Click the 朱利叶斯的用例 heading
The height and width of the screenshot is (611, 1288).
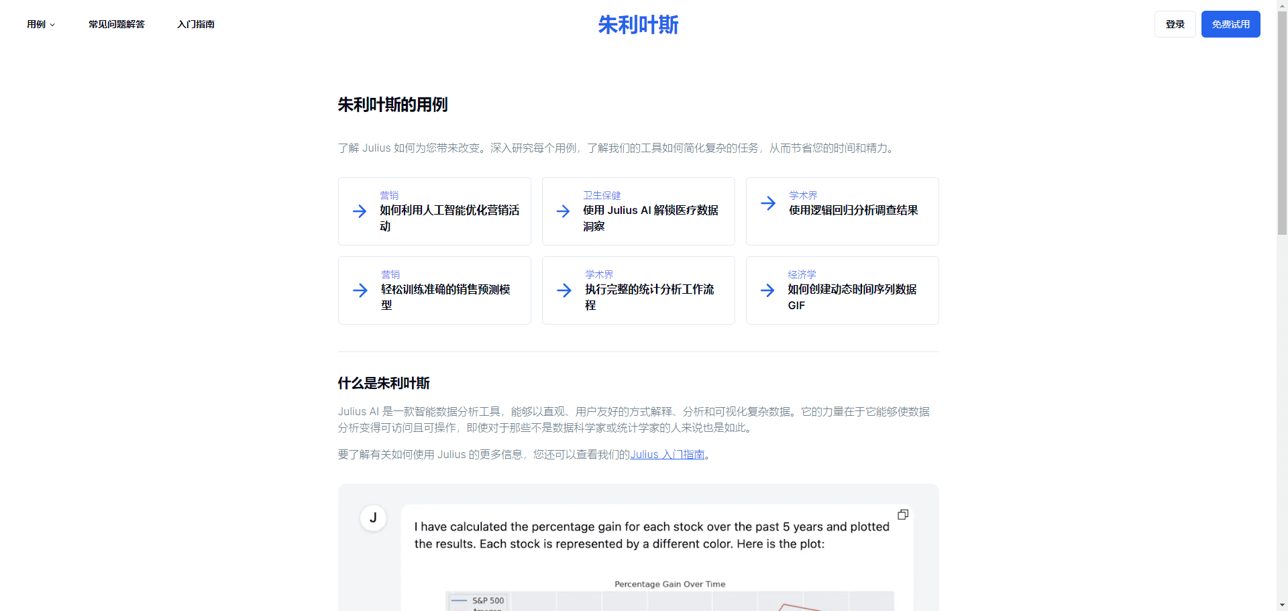coord(392,105)
